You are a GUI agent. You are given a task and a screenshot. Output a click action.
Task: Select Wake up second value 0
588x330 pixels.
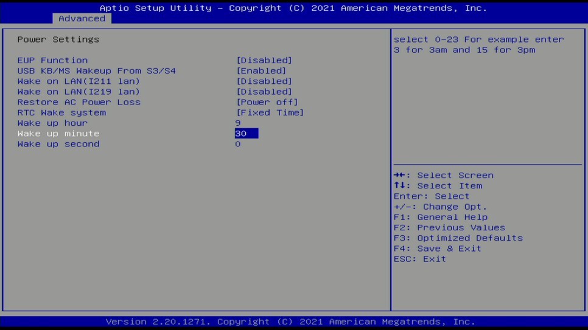click(238, 144)
